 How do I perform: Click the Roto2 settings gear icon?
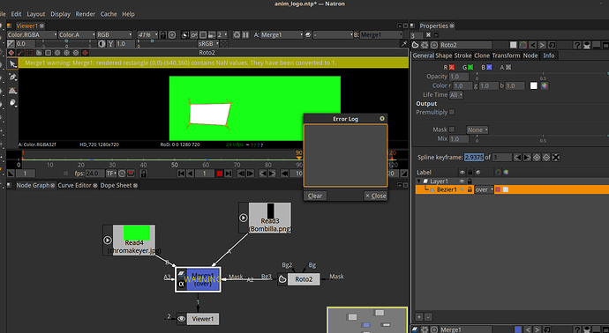point(425,45)
